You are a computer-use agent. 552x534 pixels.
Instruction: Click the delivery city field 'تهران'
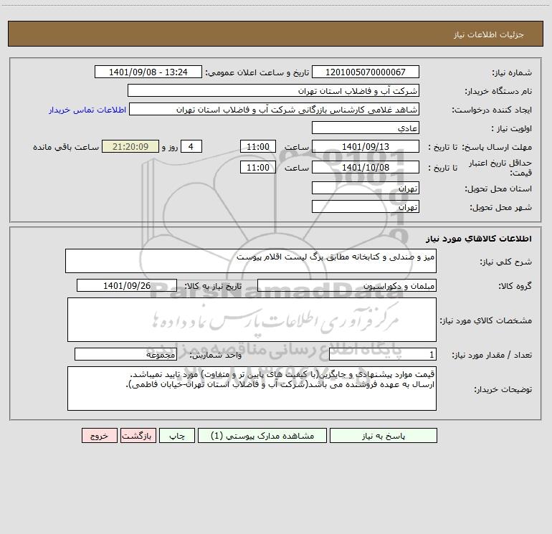click(366, 206)
